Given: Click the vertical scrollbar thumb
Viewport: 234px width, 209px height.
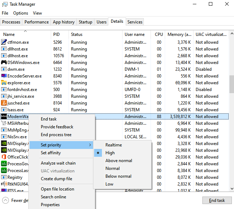Looking at the screenshot, I should click(x=232, y=84).
